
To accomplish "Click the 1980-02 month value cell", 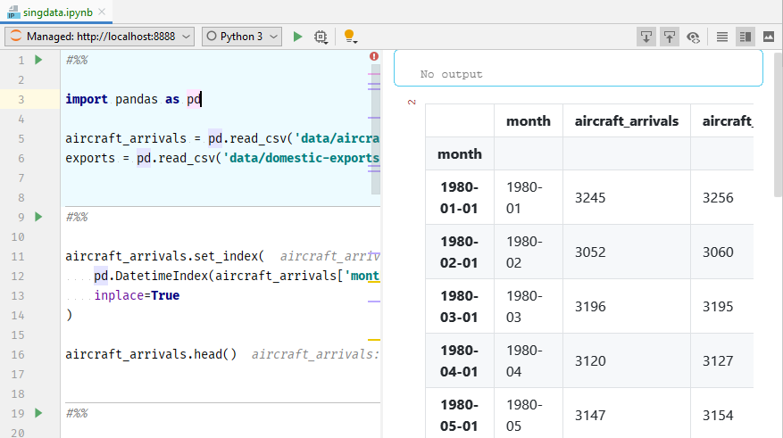I will 529,252.
